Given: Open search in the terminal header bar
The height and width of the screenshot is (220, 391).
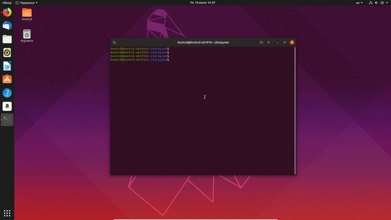Looking at the screenshot, I should click(x=114, y=42).
